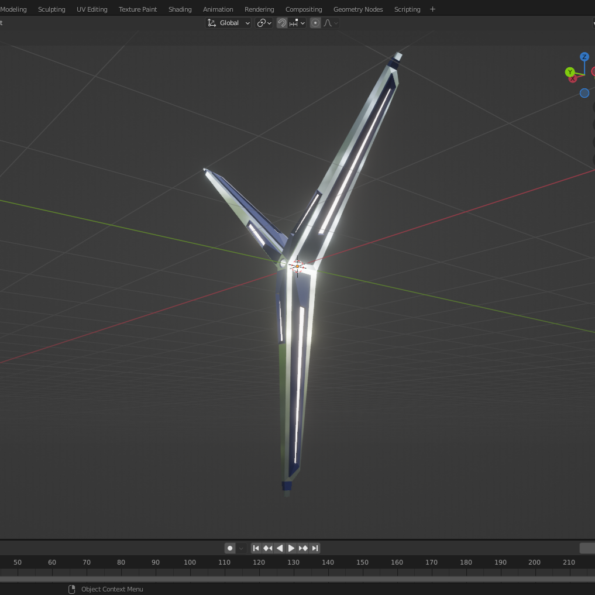The width and height of the screenshot is (595, 595).
Task: Play the animation in reverse
Action: (x=279, y=548)
